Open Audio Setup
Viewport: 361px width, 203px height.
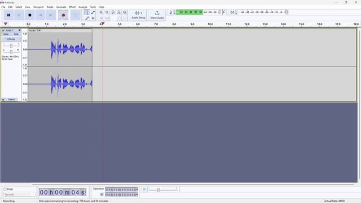(138, 15)
